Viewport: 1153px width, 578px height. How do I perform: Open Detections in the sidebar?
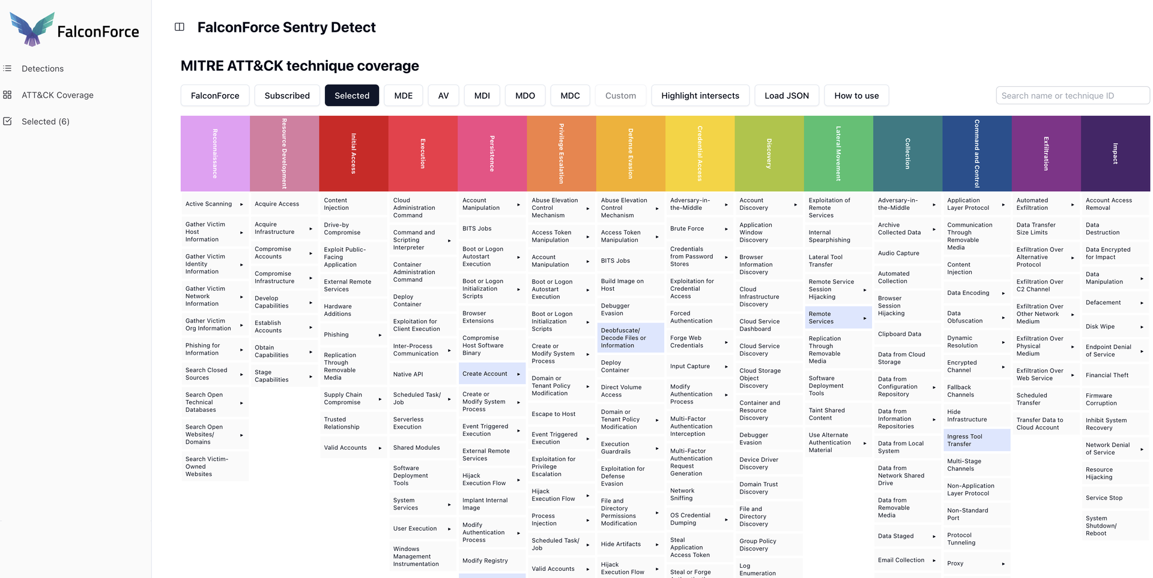click(42, 68)
